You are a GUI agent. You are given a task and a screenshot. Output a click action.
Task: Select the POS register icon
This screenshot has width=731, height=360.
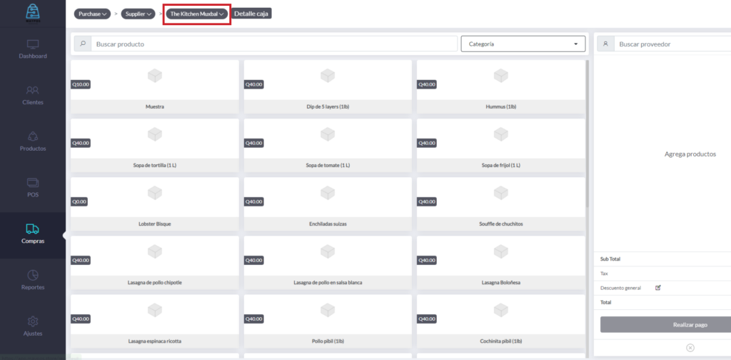(33, 183)
